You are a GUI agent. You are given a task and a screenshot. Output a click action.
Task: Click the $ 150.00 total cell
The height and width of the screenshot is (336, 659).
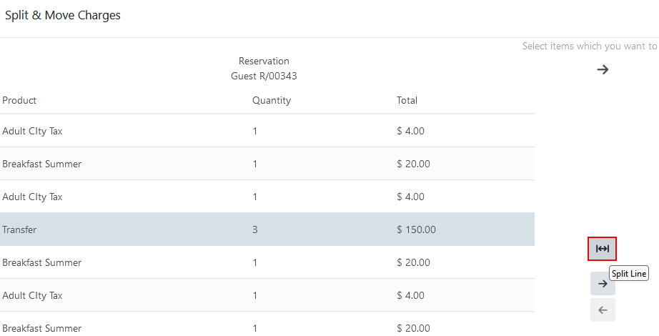click(416, 229)
